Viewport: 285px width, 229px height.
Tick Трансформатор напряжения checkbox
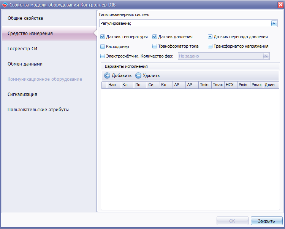point(210,46)
